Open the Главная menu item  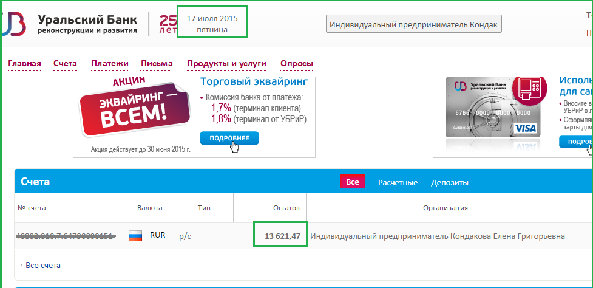coord(25,64)
